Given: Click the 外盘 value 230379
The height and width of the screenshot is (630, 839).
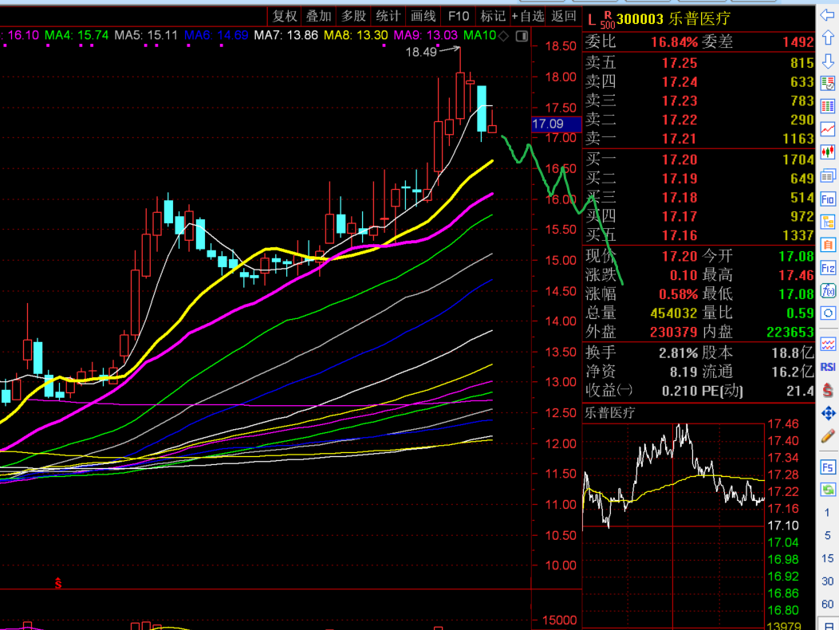Looking at the screenshot, I should click(674, 333).
